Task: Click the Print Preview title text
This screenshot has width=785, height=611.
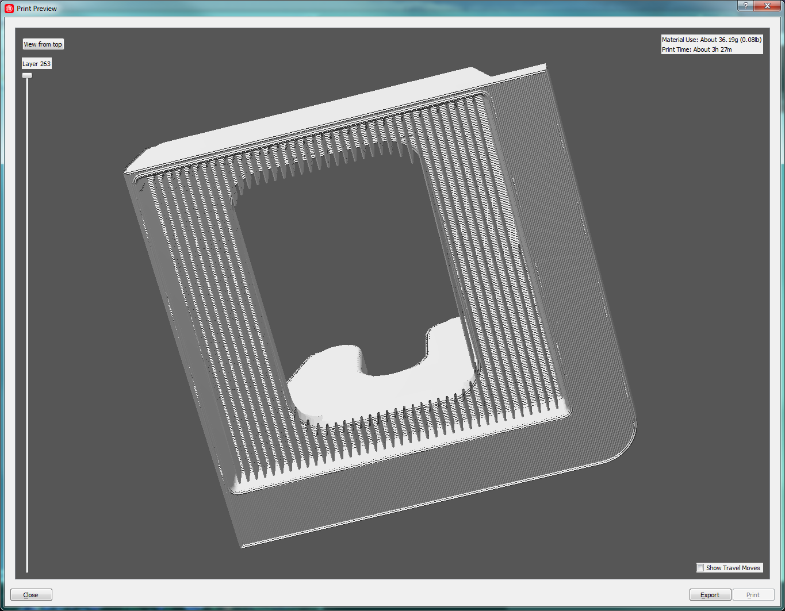Action: (37, 9)
